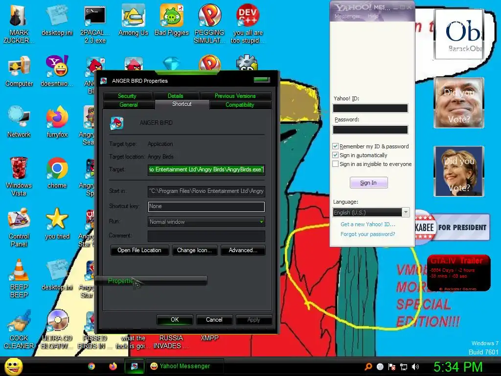The width and height of the screenshot is (501, 376).
Task: Click the magnifier icon in system tray
Action: pyautogui.click(x=368, y=367)
